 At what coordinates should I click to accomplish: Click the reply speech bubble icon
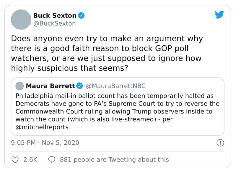coord(51,159)
